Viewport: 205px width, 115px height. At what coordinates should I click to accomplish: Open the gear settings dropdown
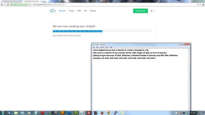click(152, 11)
